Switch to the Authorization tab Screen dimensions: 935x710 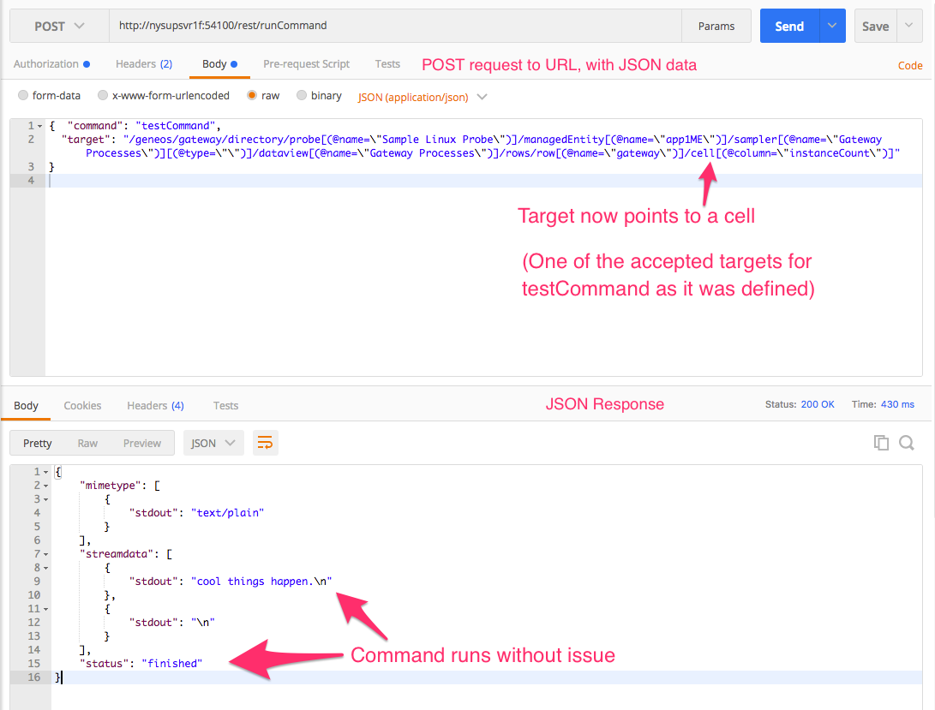pos(46,63)
